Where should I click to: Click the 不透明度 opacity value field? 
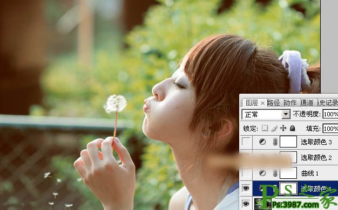click(330, 114)
